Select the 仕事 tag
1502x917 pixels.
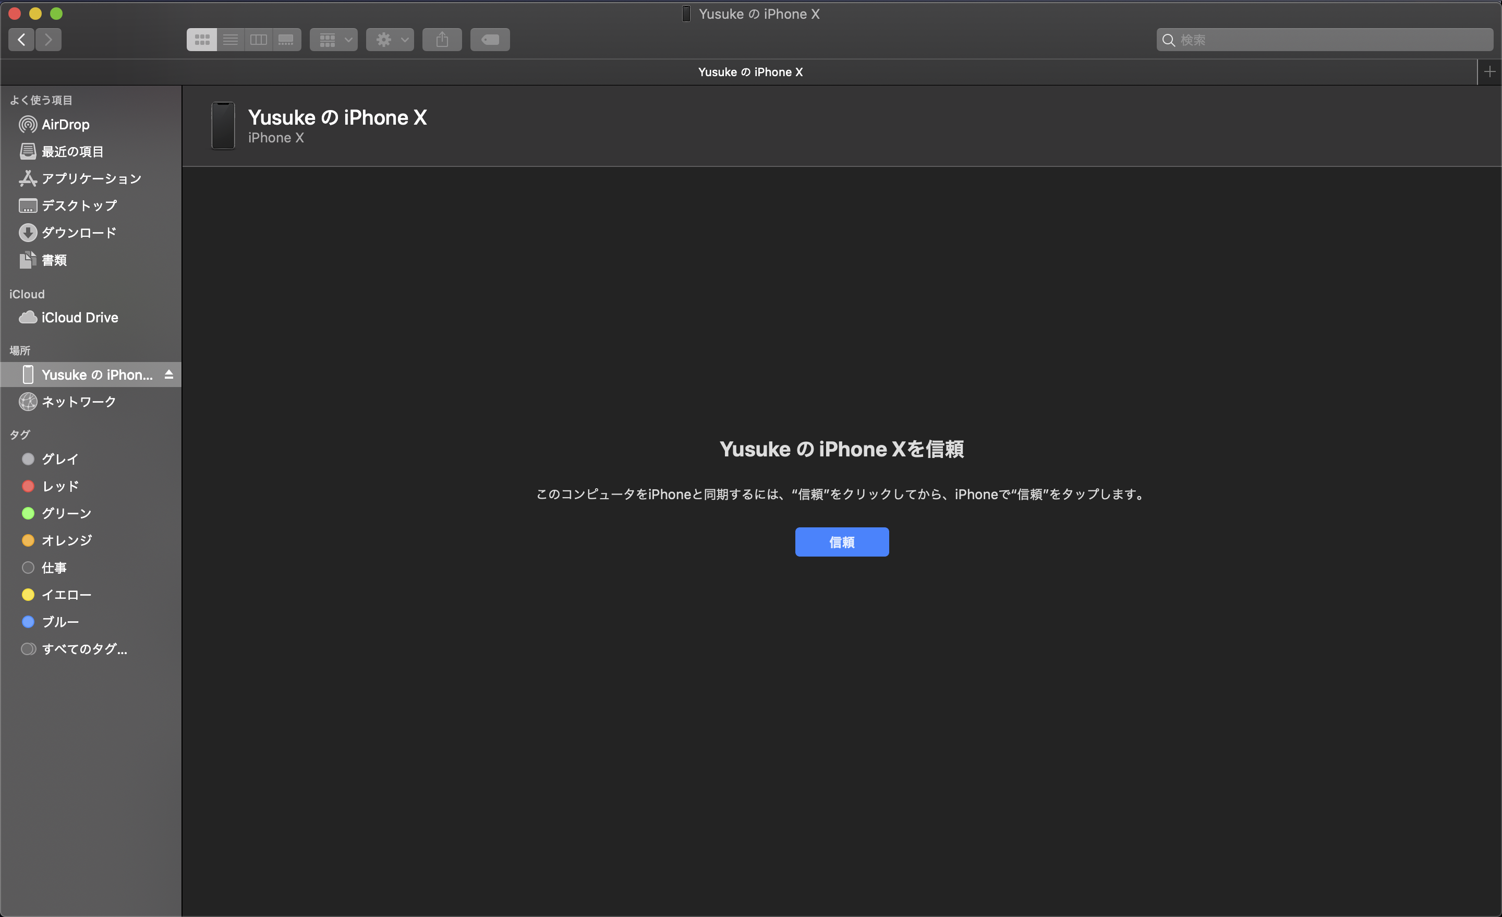(91, 568)
